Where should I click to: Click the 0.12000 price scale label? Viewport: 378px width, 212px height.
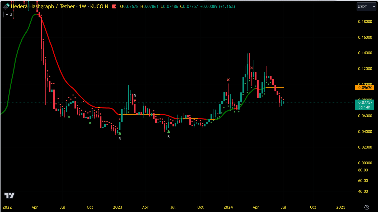tap(365, 69)
